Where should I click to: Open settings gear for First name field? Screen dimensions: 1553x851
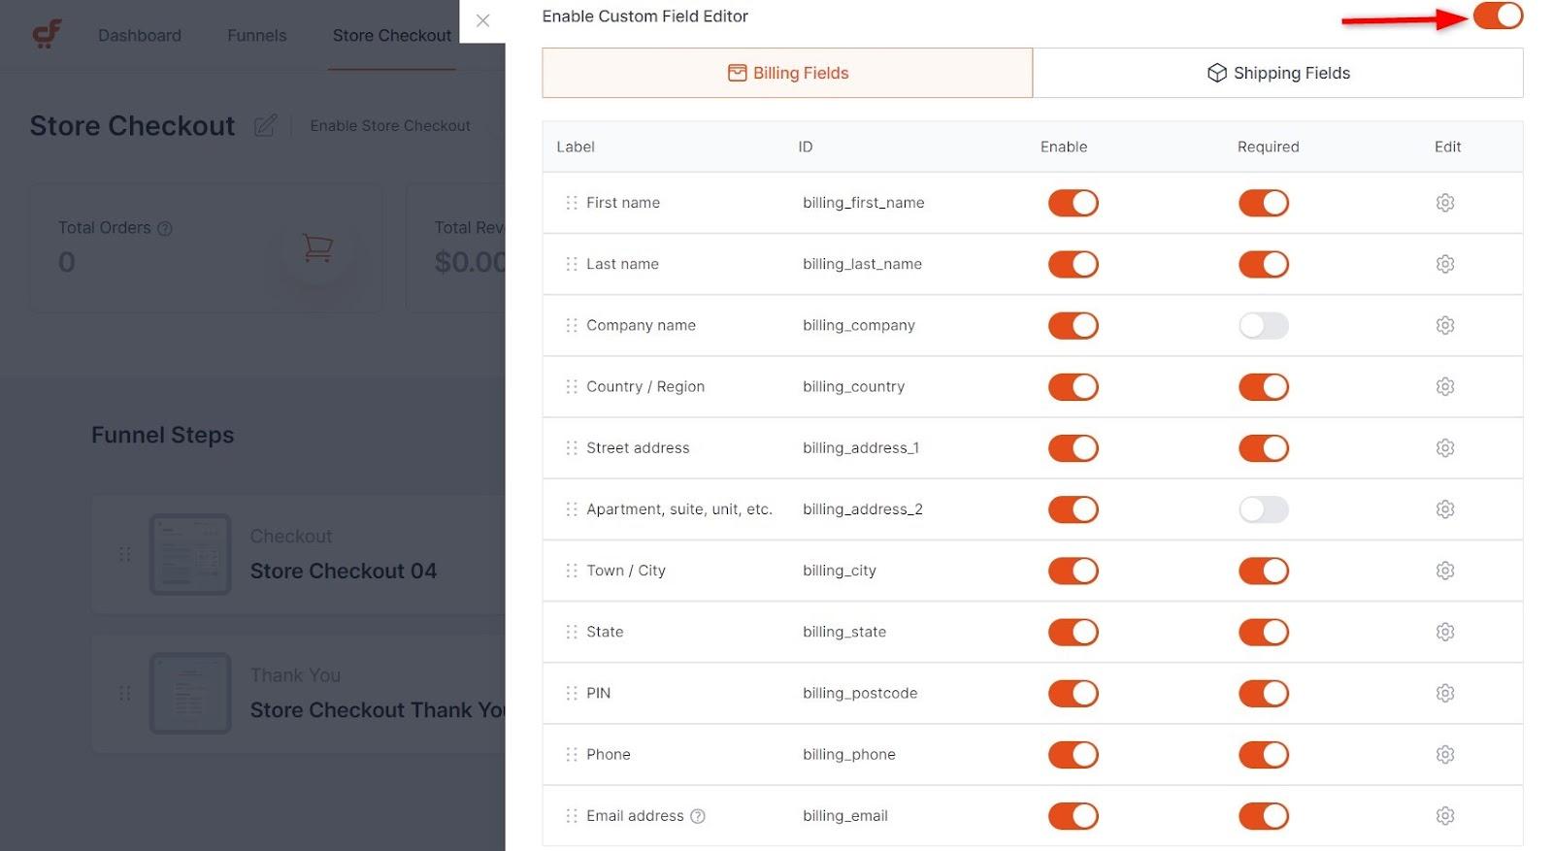tap(1444, 203)
